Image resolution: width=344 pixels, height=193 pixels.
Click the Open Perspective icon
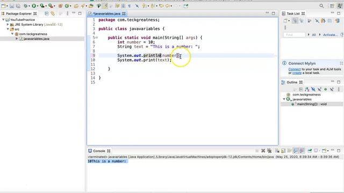coord(332,6)
